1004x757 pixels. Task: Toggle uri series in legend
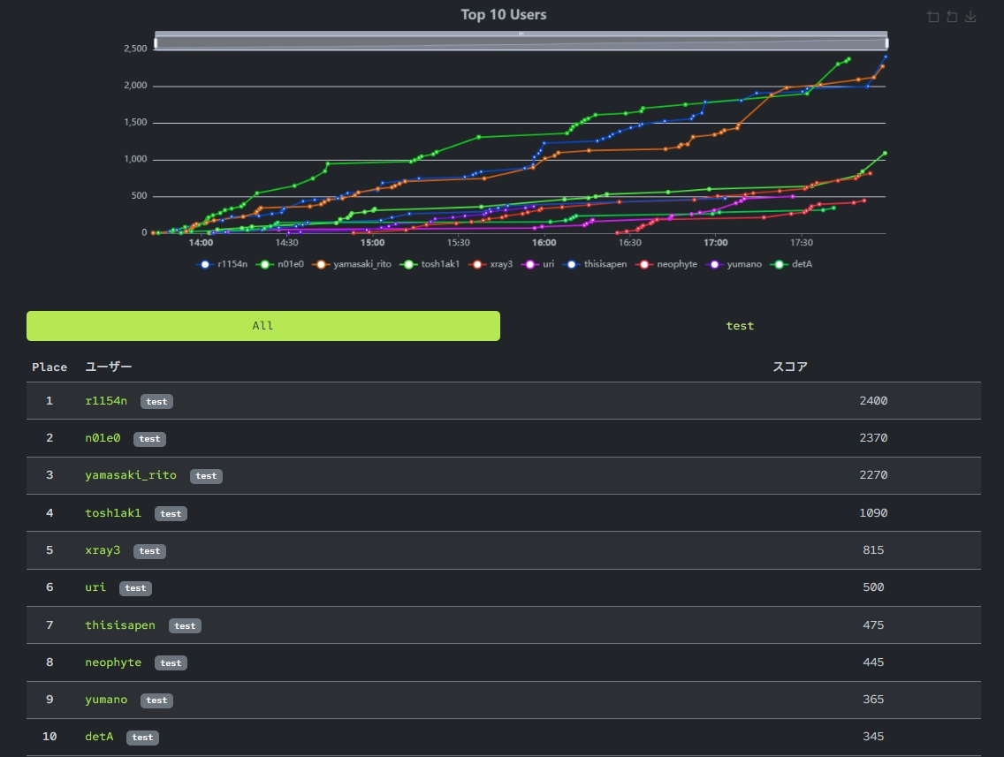[538, 264]
